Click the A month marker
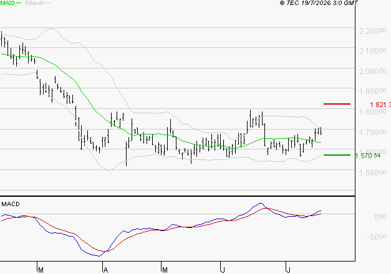Viewport: 391px width, 274px height. coord(105,270)
